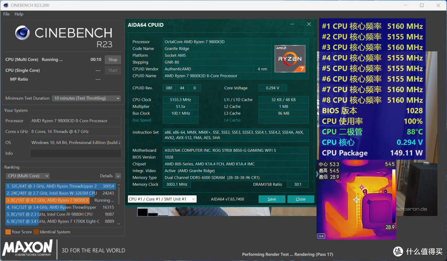Click the Core Voltage 0.294 V value
Screen dimensions: 447x261
(272, 88)
